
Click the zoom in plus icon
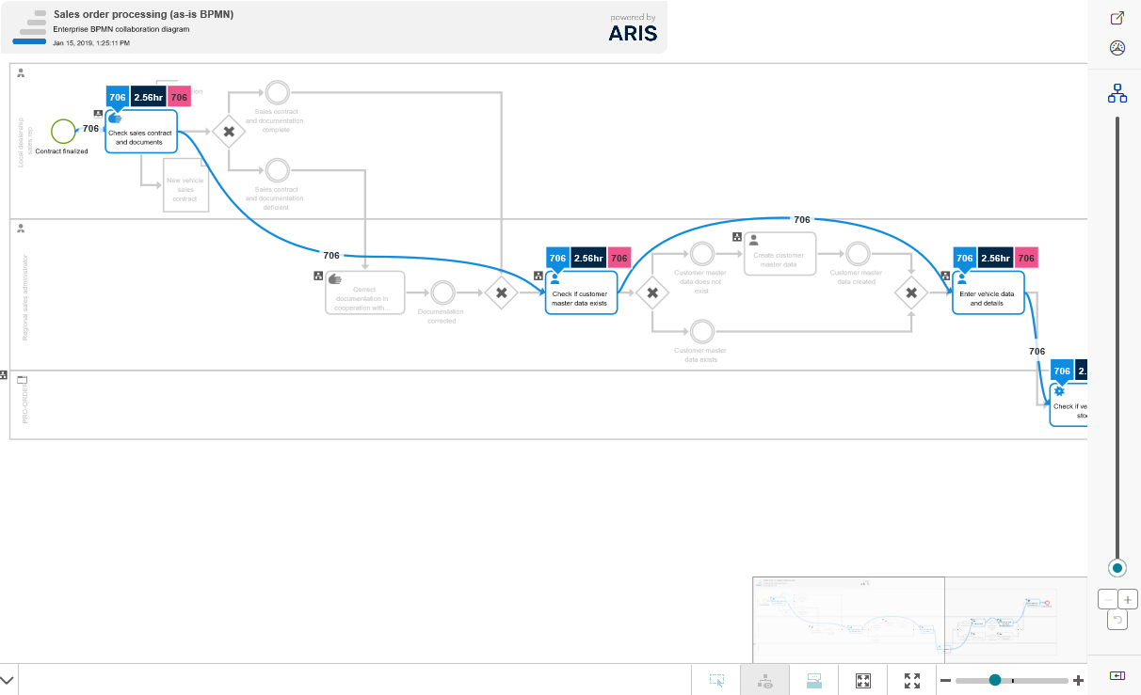click(x=1078, y=680)
